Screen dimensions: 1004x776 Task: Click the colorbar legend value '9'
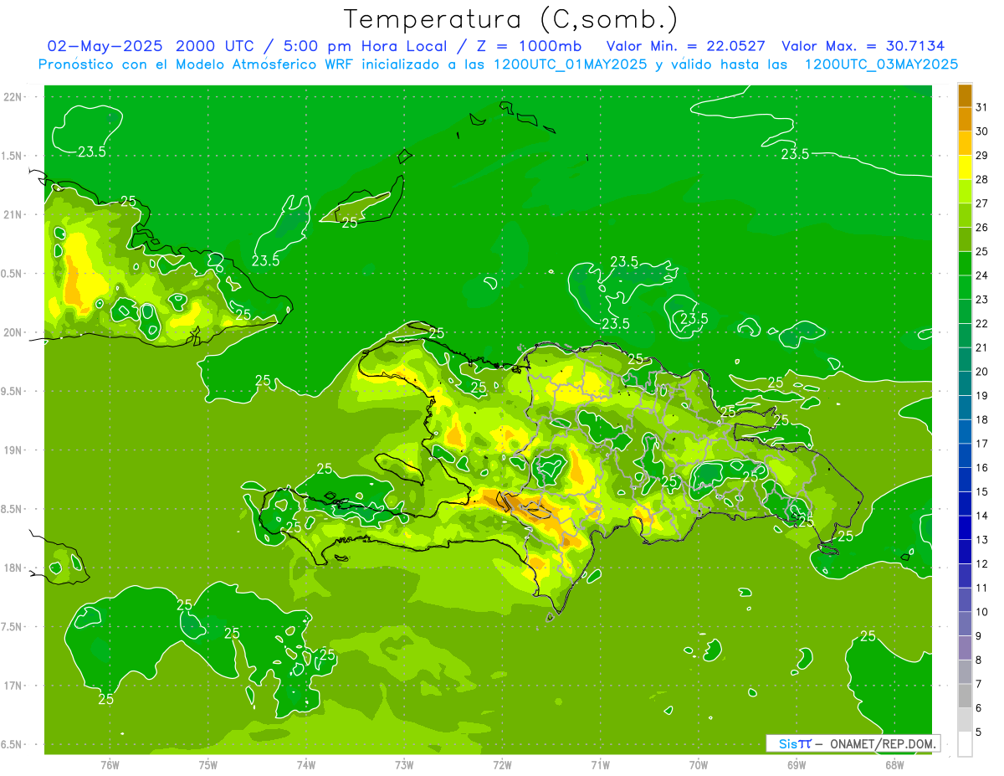(x=978, y=636)
